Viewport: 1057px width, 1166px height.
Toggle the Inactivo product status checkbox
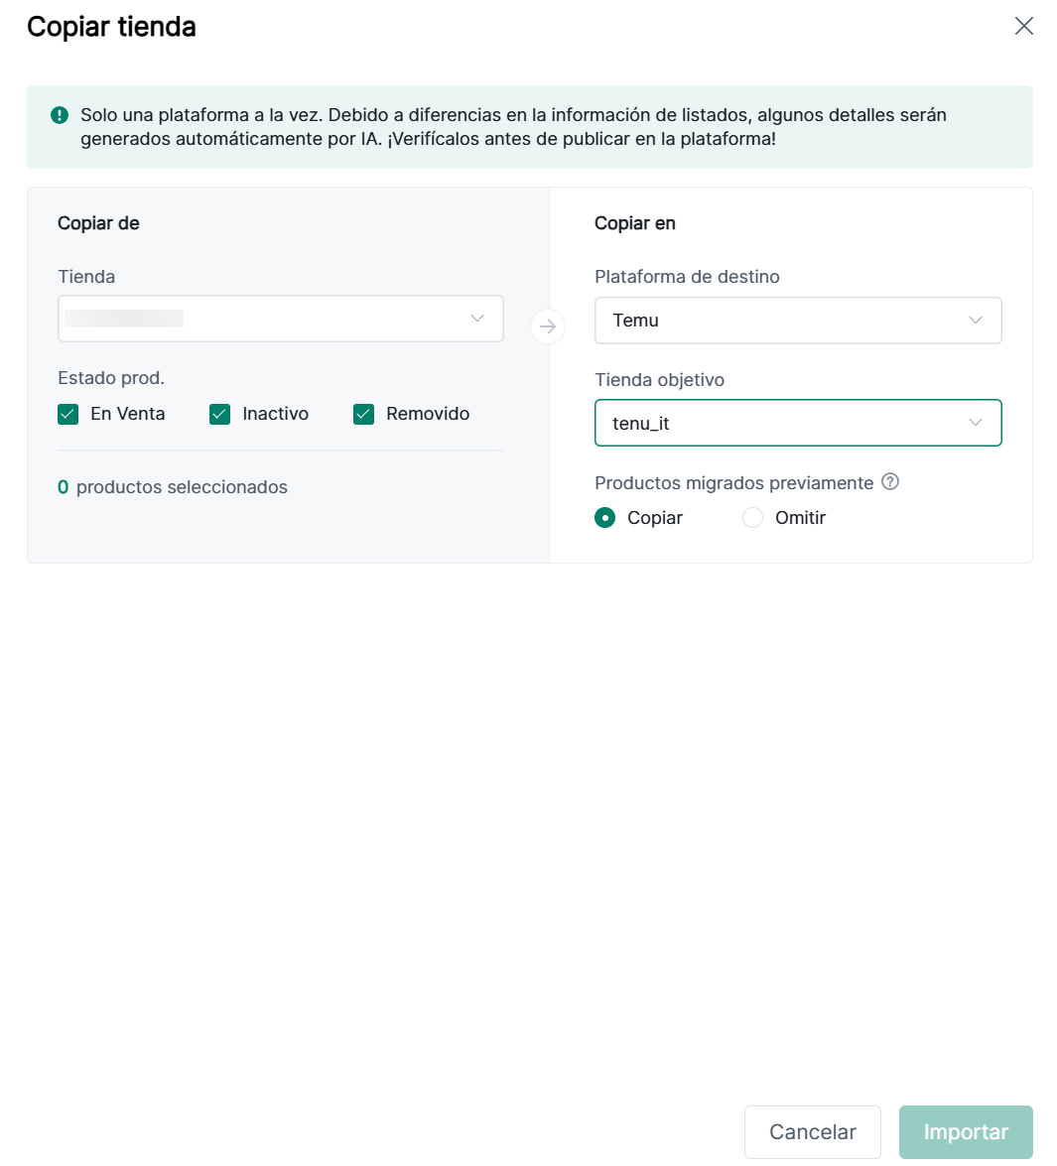click(220, 414)
